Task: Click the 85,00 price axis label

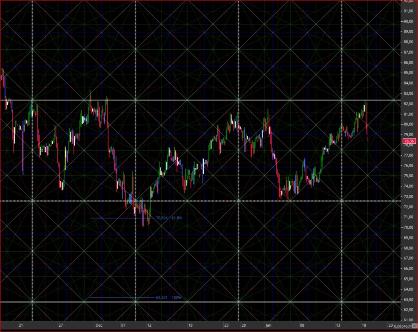Action: coord(409,73)
